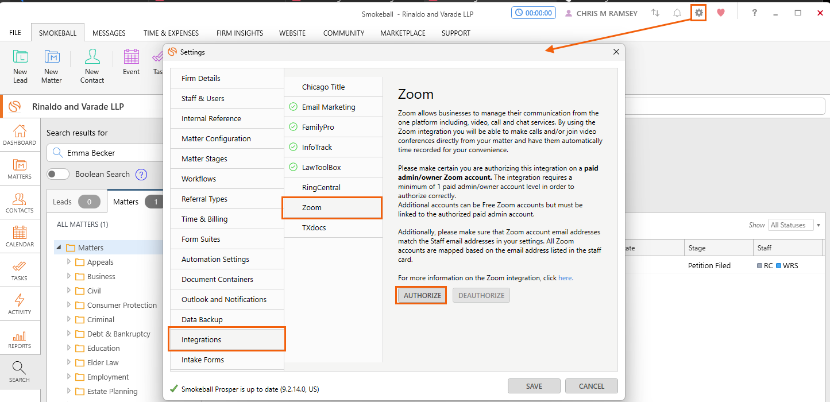Go to Matters in left sidebar
The width and height of the screenshot is (830, 402).
20,169
